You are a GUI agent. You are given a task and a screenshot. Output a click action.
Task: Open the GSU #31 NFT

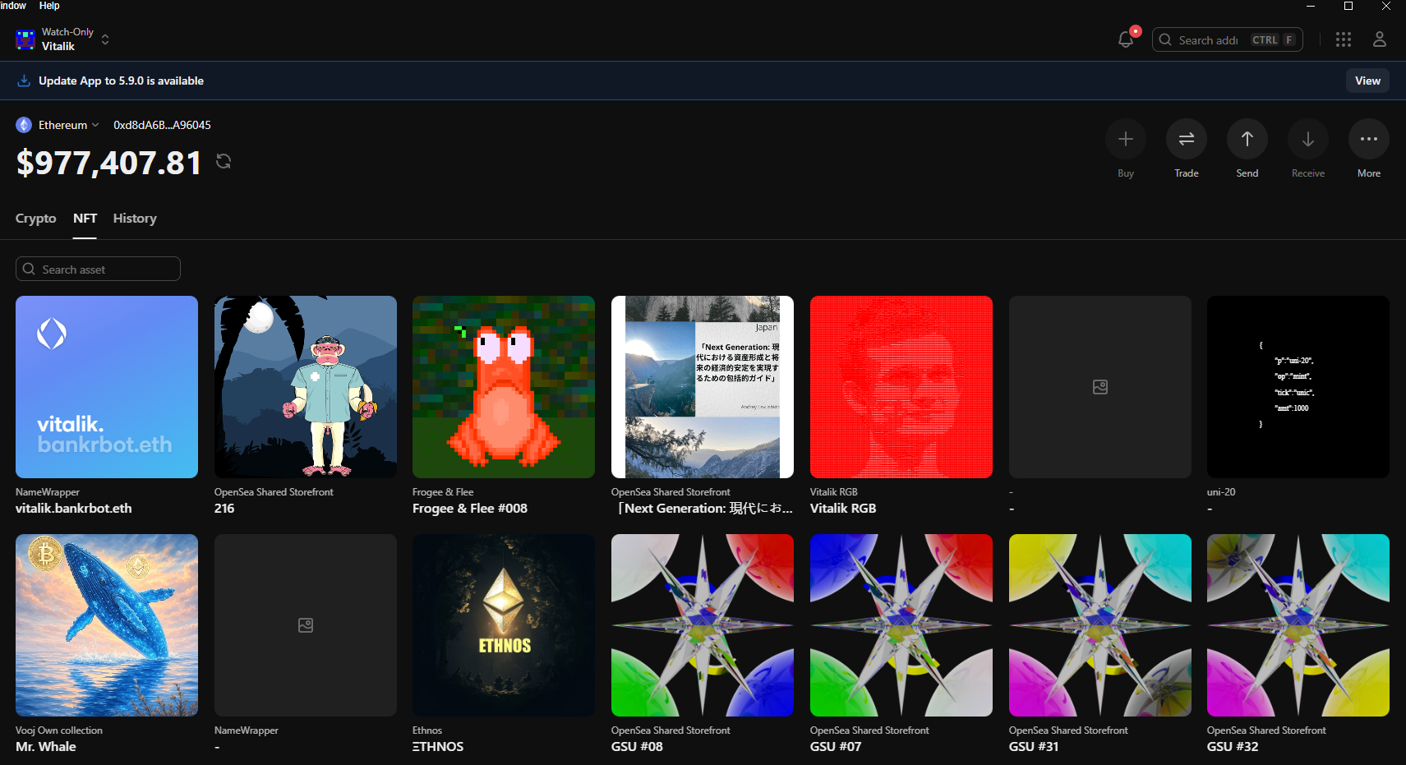pyautogui.click(x=1100, y=625)
